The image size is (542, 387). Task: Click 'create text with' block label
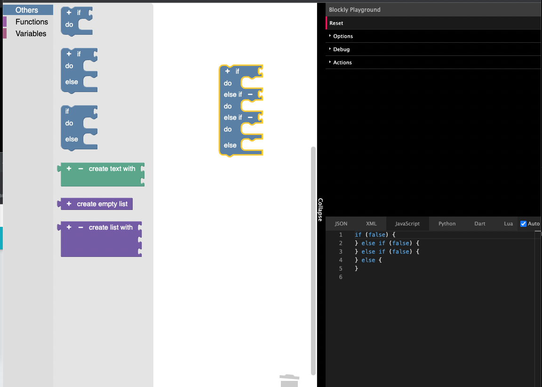[112, 169]
